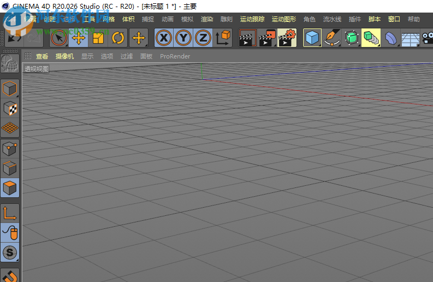
Task: Select the Spline Pen tool
Action: 332,38
